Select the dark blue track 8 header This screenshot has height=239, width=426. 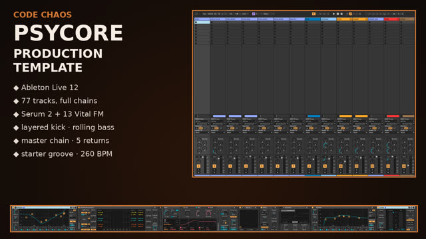pos(313,19)
